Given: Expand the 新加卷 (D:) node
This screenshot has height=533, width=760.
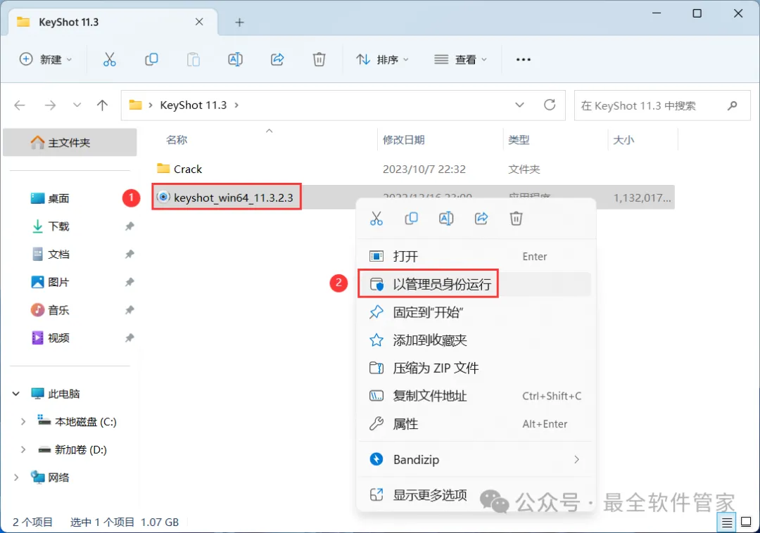Looking at the screenshot, I should 23,450.
